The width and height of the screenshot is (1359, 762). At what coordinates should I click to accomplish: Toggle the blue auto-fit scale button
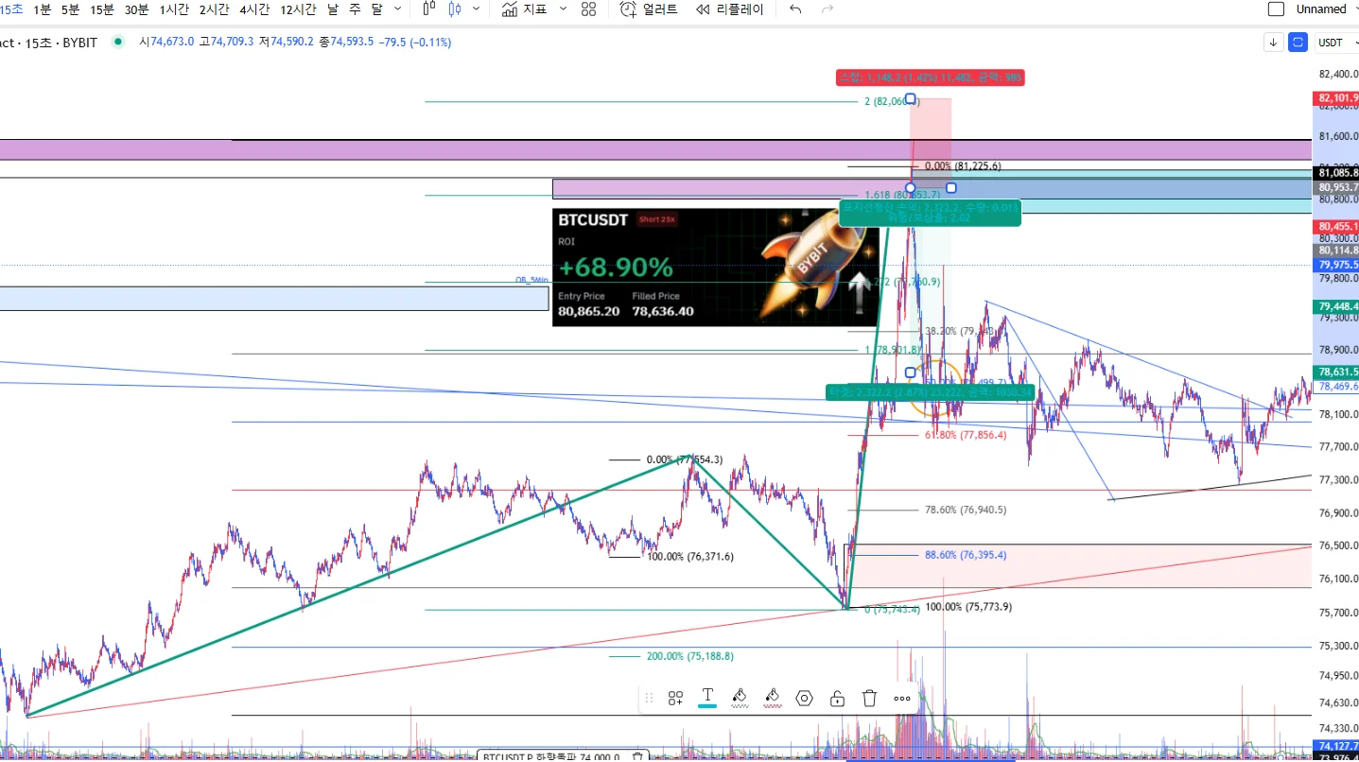click(1298, 43)
